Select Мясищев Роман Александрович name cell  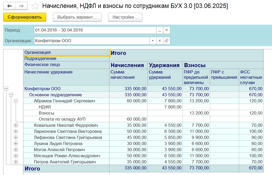coord(66,156)
